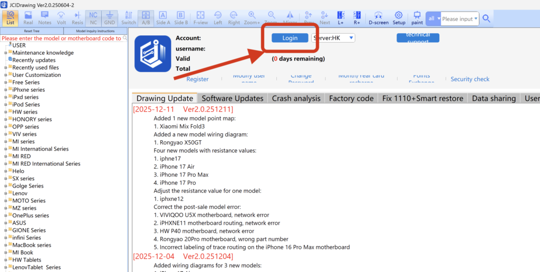Click the List view icon

[10, 18]
